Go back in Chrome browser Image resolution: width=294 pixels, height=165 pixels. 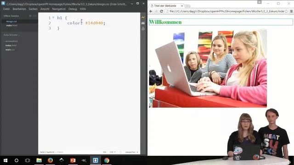(151, 11)
